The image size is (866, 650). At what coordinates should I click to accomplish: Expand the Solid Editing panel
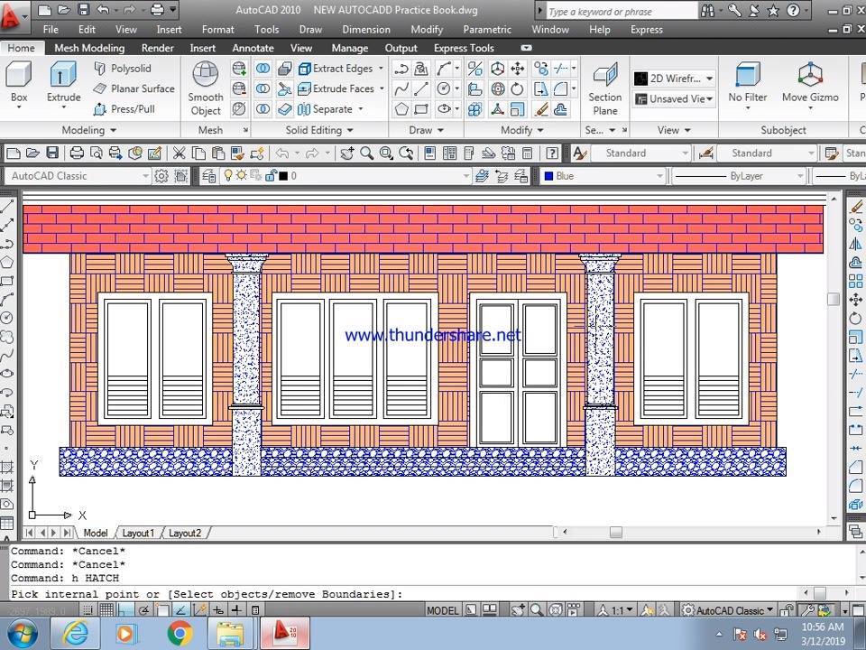[x=319, y=130]
